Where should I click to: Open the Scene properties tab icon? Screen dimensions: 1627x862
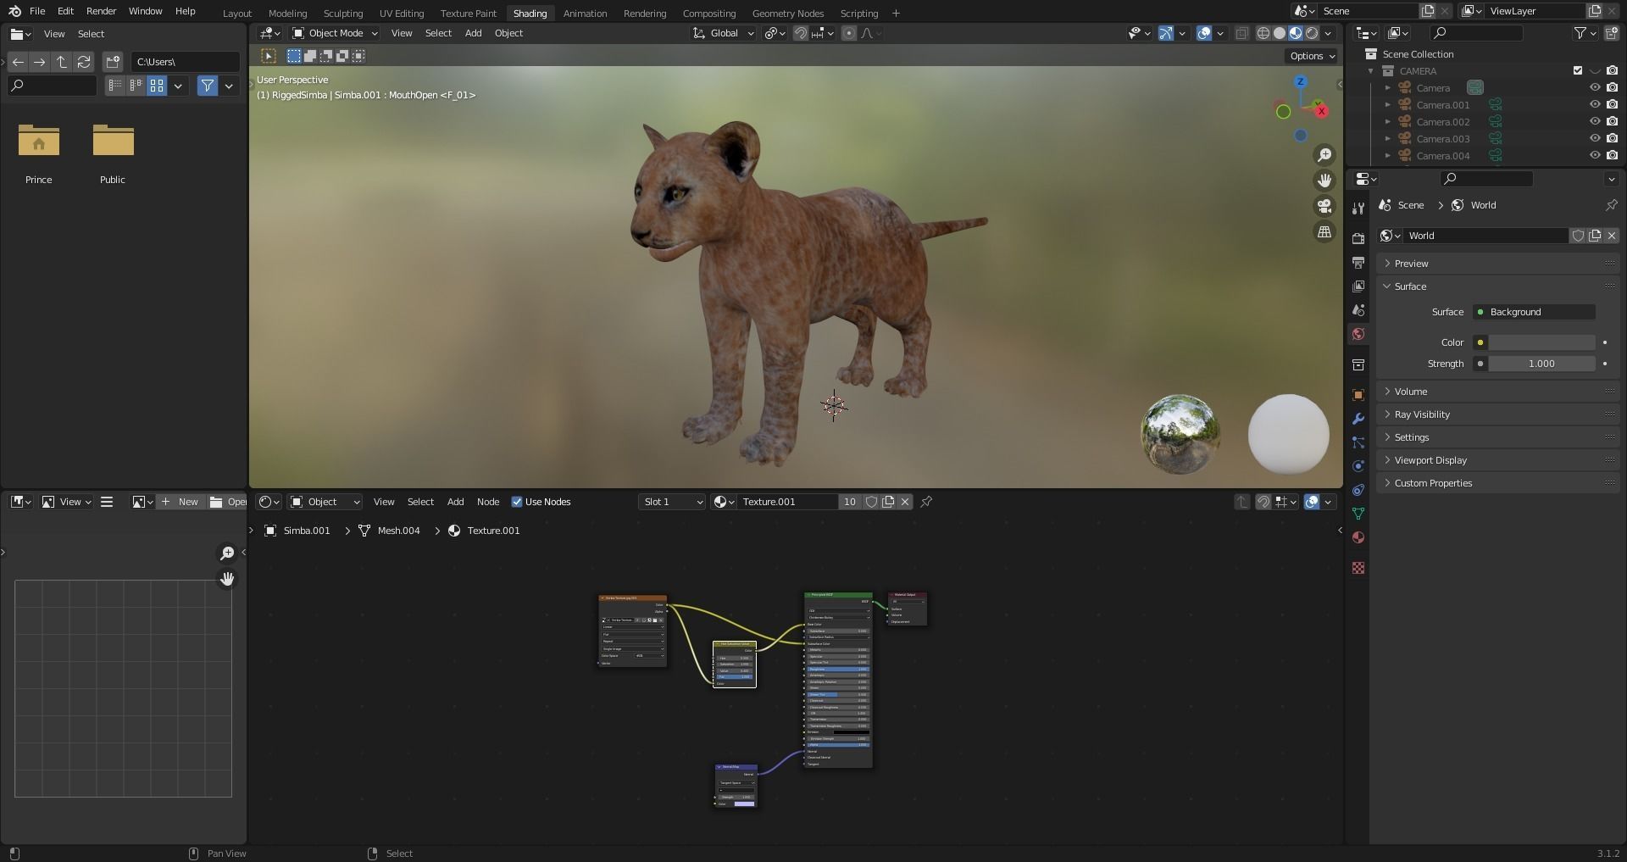(x=1358, y=310)
